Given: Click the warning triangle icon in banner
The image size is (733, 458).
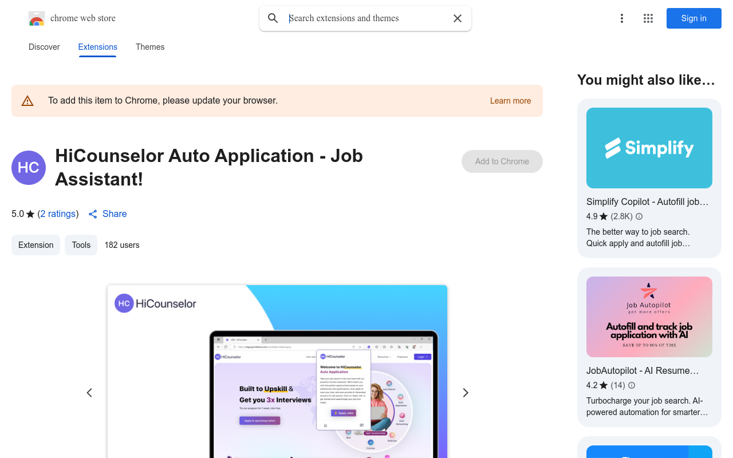Looking at the screenshot, I should 27,101.
